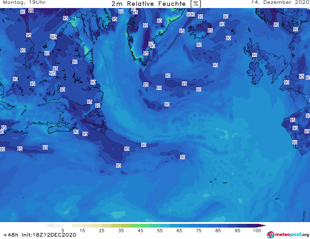Viewport: 310px width, 239px height.
Task: Click the 'Montag, 19Uhr' time label
Action: pos(25,3)
